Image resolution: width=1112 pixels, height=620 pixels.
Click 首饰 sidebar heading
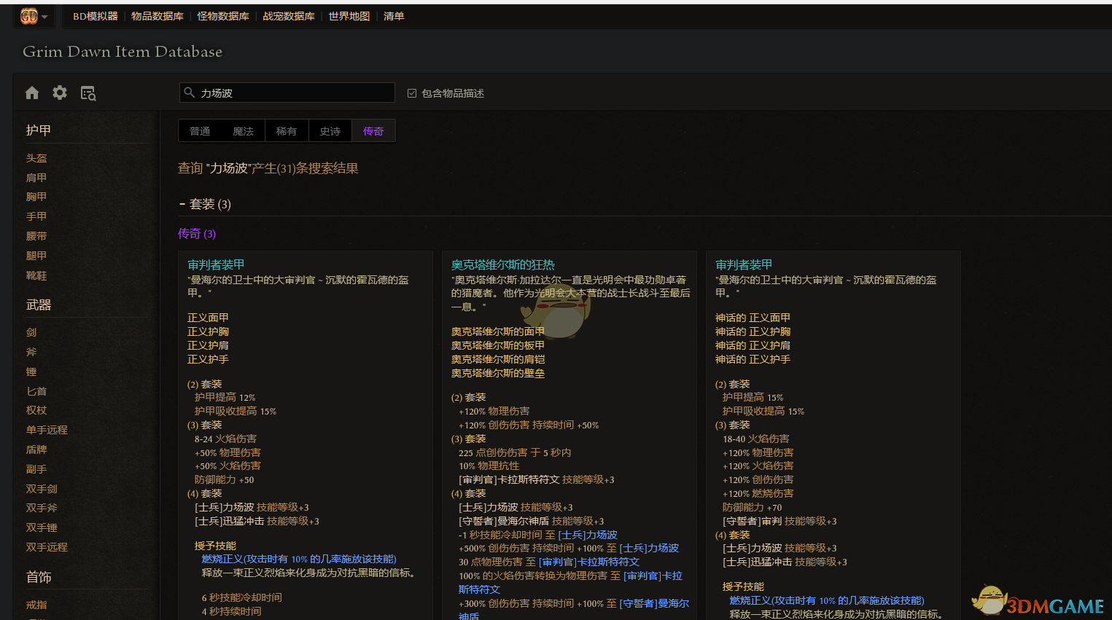pyautogui.click(x=39, y=577)
